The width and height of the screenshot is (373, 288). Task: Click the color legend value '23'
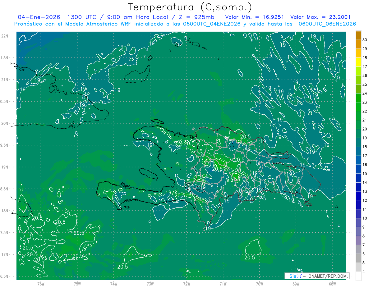tap(365, 102)
